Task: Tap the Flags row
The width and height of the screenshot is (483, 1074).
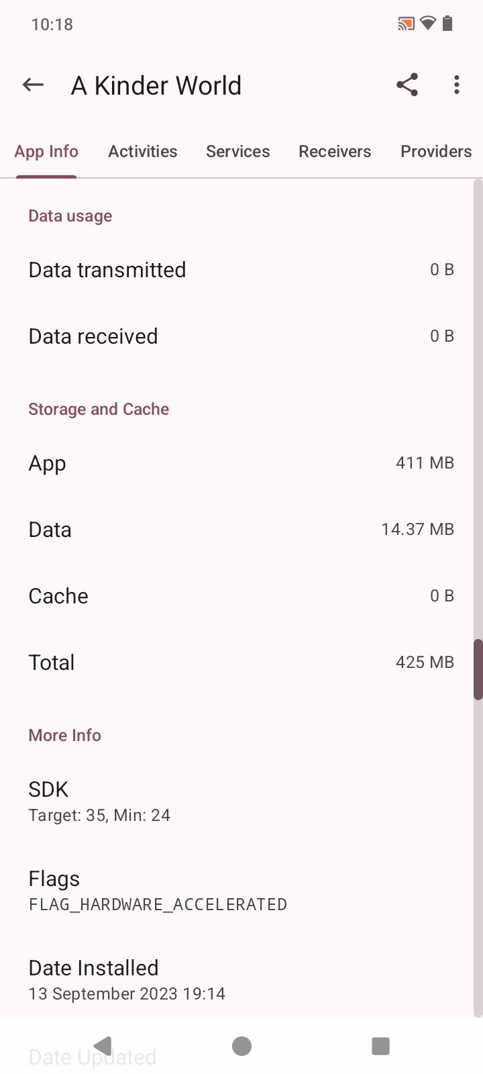Action: point(241,891)
